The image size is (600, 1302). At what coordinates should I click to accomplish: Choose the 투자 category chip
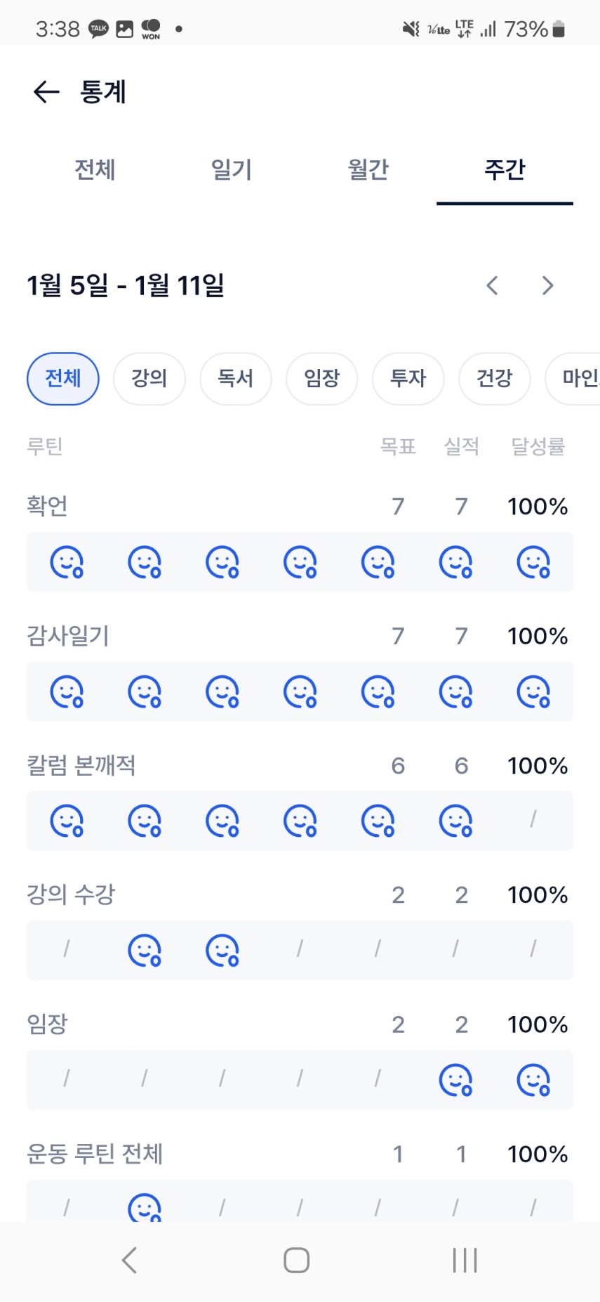pos(408,379)
